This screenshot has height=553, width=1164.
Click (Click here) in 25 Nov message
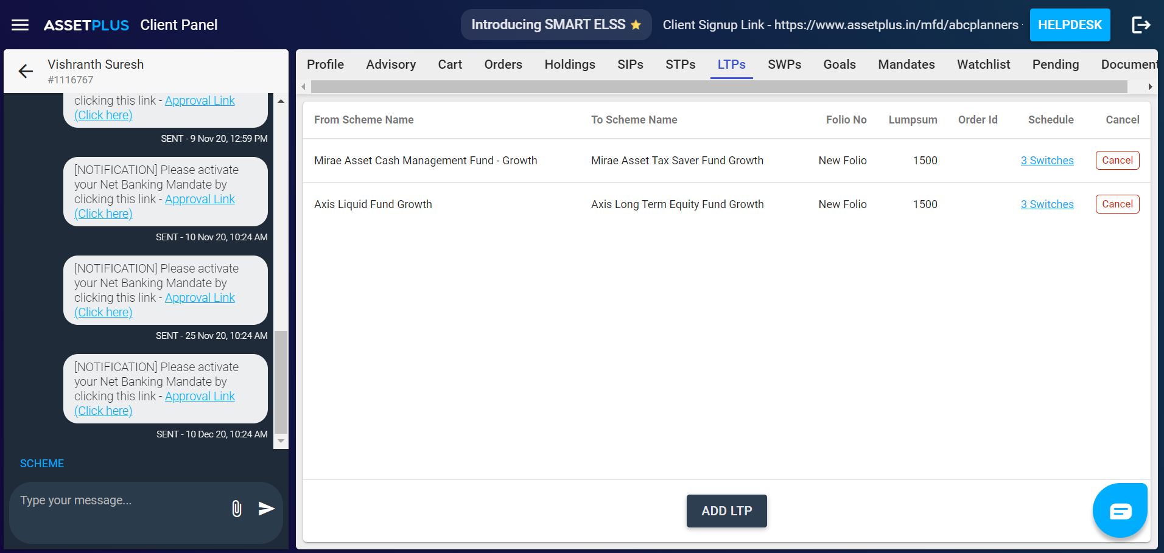tap(103, 312)
